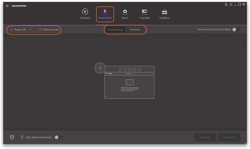
Task: Click the Download then Convert Mode label
Action: pos(214,29)
